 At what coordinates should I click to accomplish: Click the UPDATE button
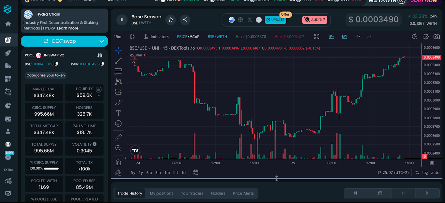click(275, 20)
